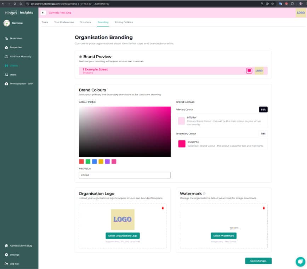The image size is (307, 269).
Task: Open the Photographer - WIP section
Action: (6, 84)
